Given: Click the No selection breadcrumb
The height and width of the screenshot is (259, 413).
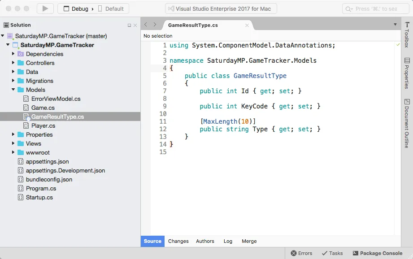Looking at the screenshot, I should coord(158,36).
